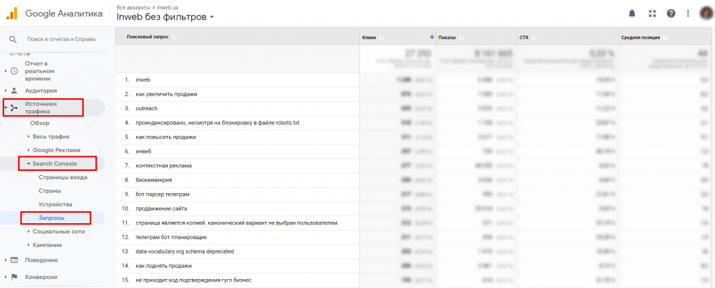Sort by CTR column header
Screen dimensions: 715x288
click(x=524, y=38)
